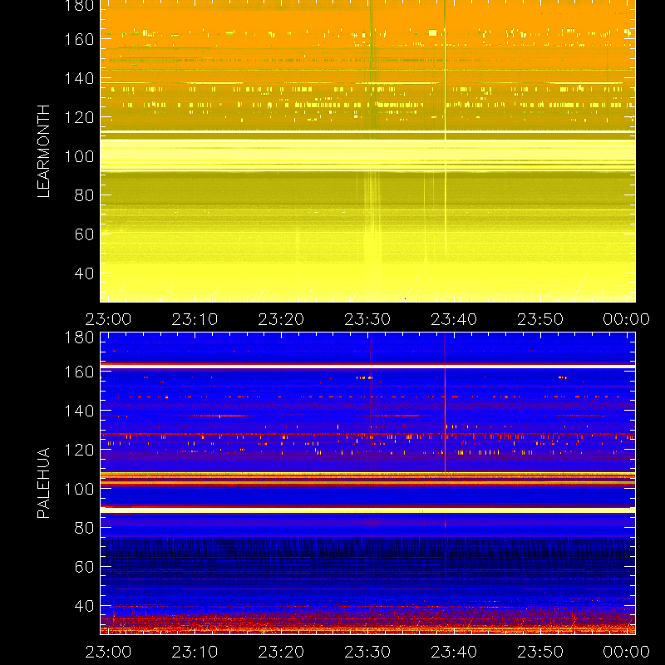
Task: Pick the 120 label on Palehua axis
Action: [x=79, y=450]
